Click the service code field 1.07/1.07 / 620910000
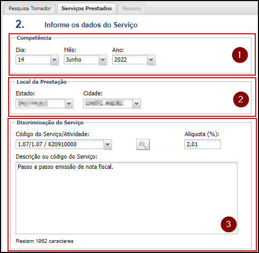 click(x=60, y=144)
